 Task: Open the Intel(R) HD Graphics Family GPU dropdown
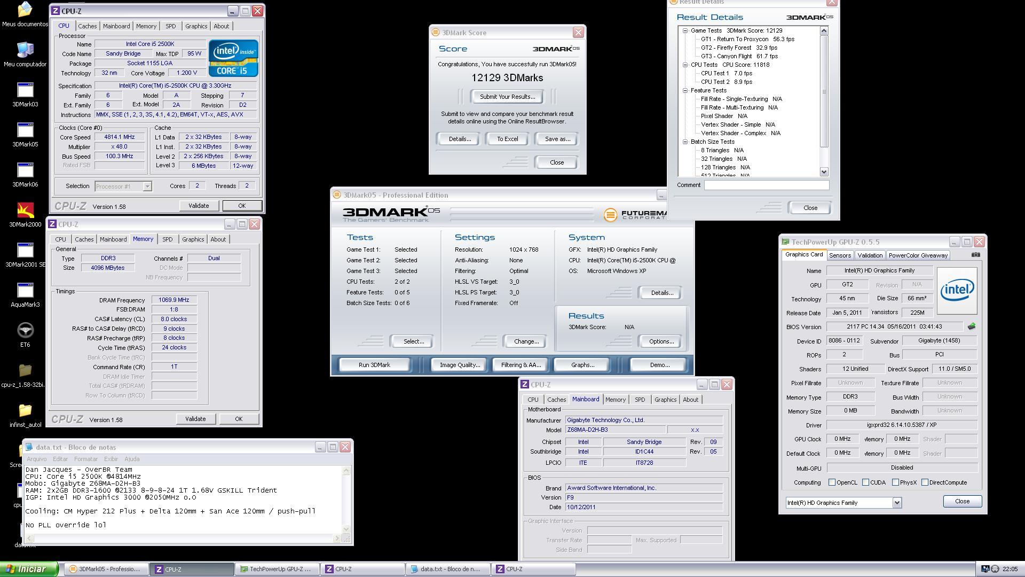pyautogui.click(x=896, y=502)
